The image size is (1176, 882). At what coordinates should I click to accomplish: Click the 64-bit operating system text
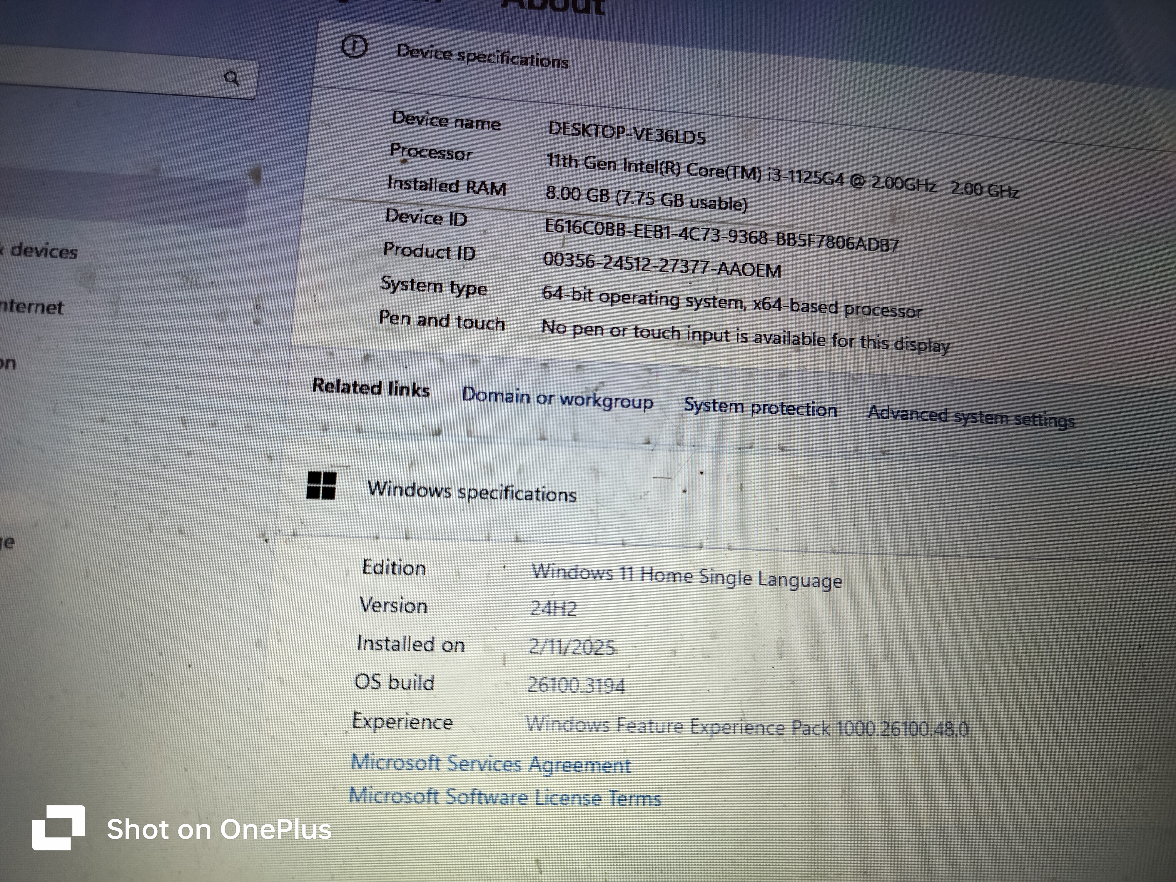point(731,303)
